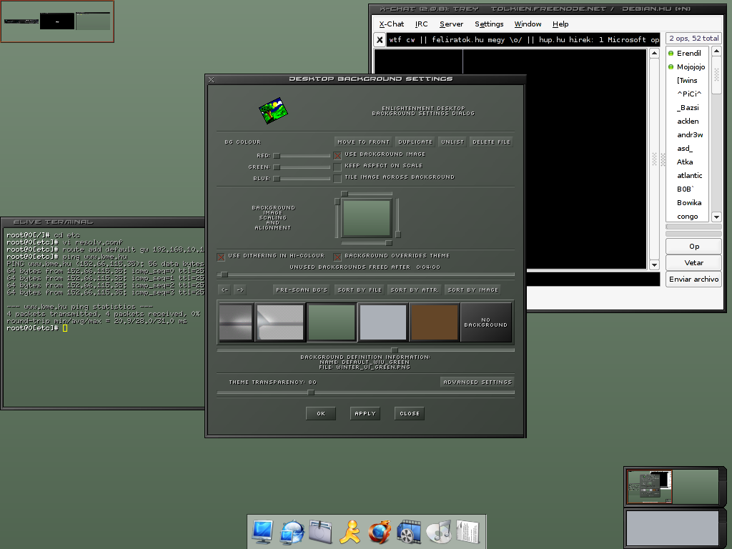Open the X-Chat menu
732x549 pixels.
point(391,24)
